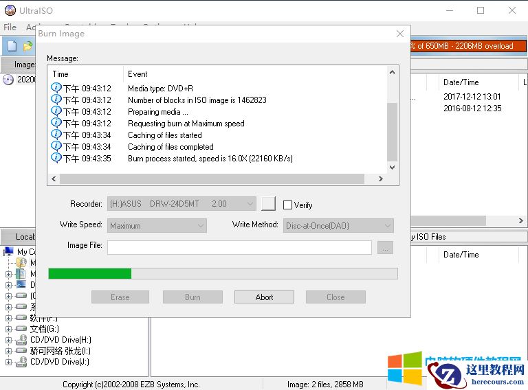Click the UltraISO application logo icon
Viewport: 528px width, 390px height.
10,10
